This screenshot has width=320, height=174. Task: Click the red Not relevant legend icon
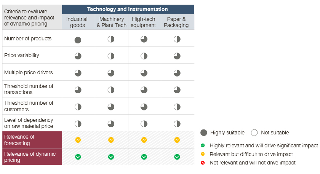click(x=203, y=163)
